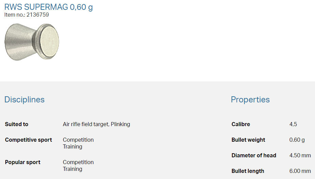Click Training under Competitive sport
The width and height of the screenshot is (315, 179).
(x=73, y=147)
